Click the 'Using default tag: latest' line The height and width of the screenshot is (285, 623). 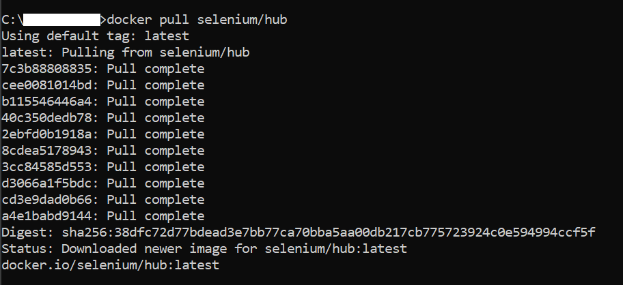click(96, 36)
